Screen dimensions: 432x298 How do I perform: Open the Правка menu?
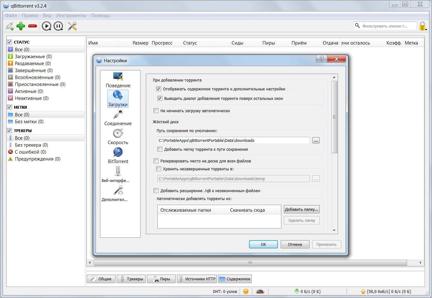point(30,15)
